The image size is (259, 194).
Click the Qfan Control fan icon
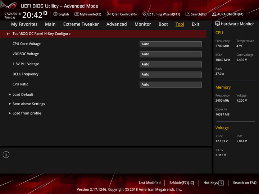coord(109,14)
